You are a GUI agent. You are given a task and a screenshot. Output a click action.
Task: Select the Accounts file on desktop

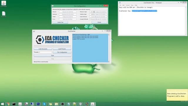4,14
